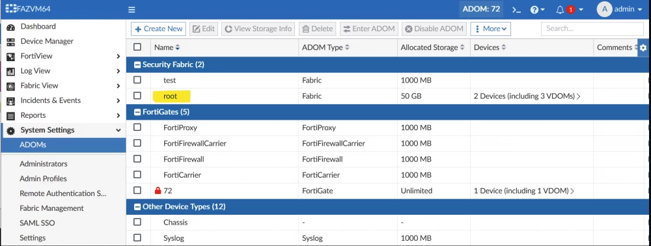Expand the Fabric View submenu chevron
This screenshot has height=246, width=651.
tap(118, 86)
